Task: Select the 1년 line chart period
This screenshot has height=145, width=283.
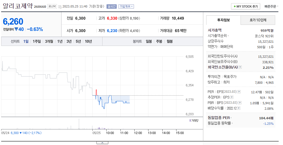Action: pyautogui.click(x=60, y=41)
